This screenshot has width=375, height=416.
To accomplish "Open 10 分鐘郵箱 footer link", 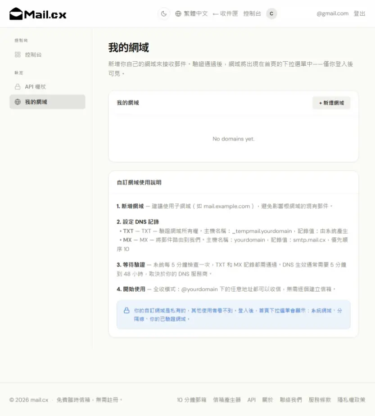I will click(x=191, y=400).
